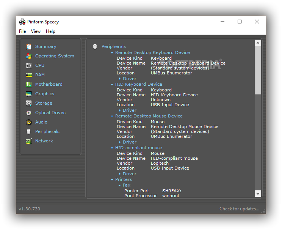The width and height of the screenshot is (282, 230).
Task: Click the scrollbar down arrow
Action: pyautogui.click(x=258, y=194)
